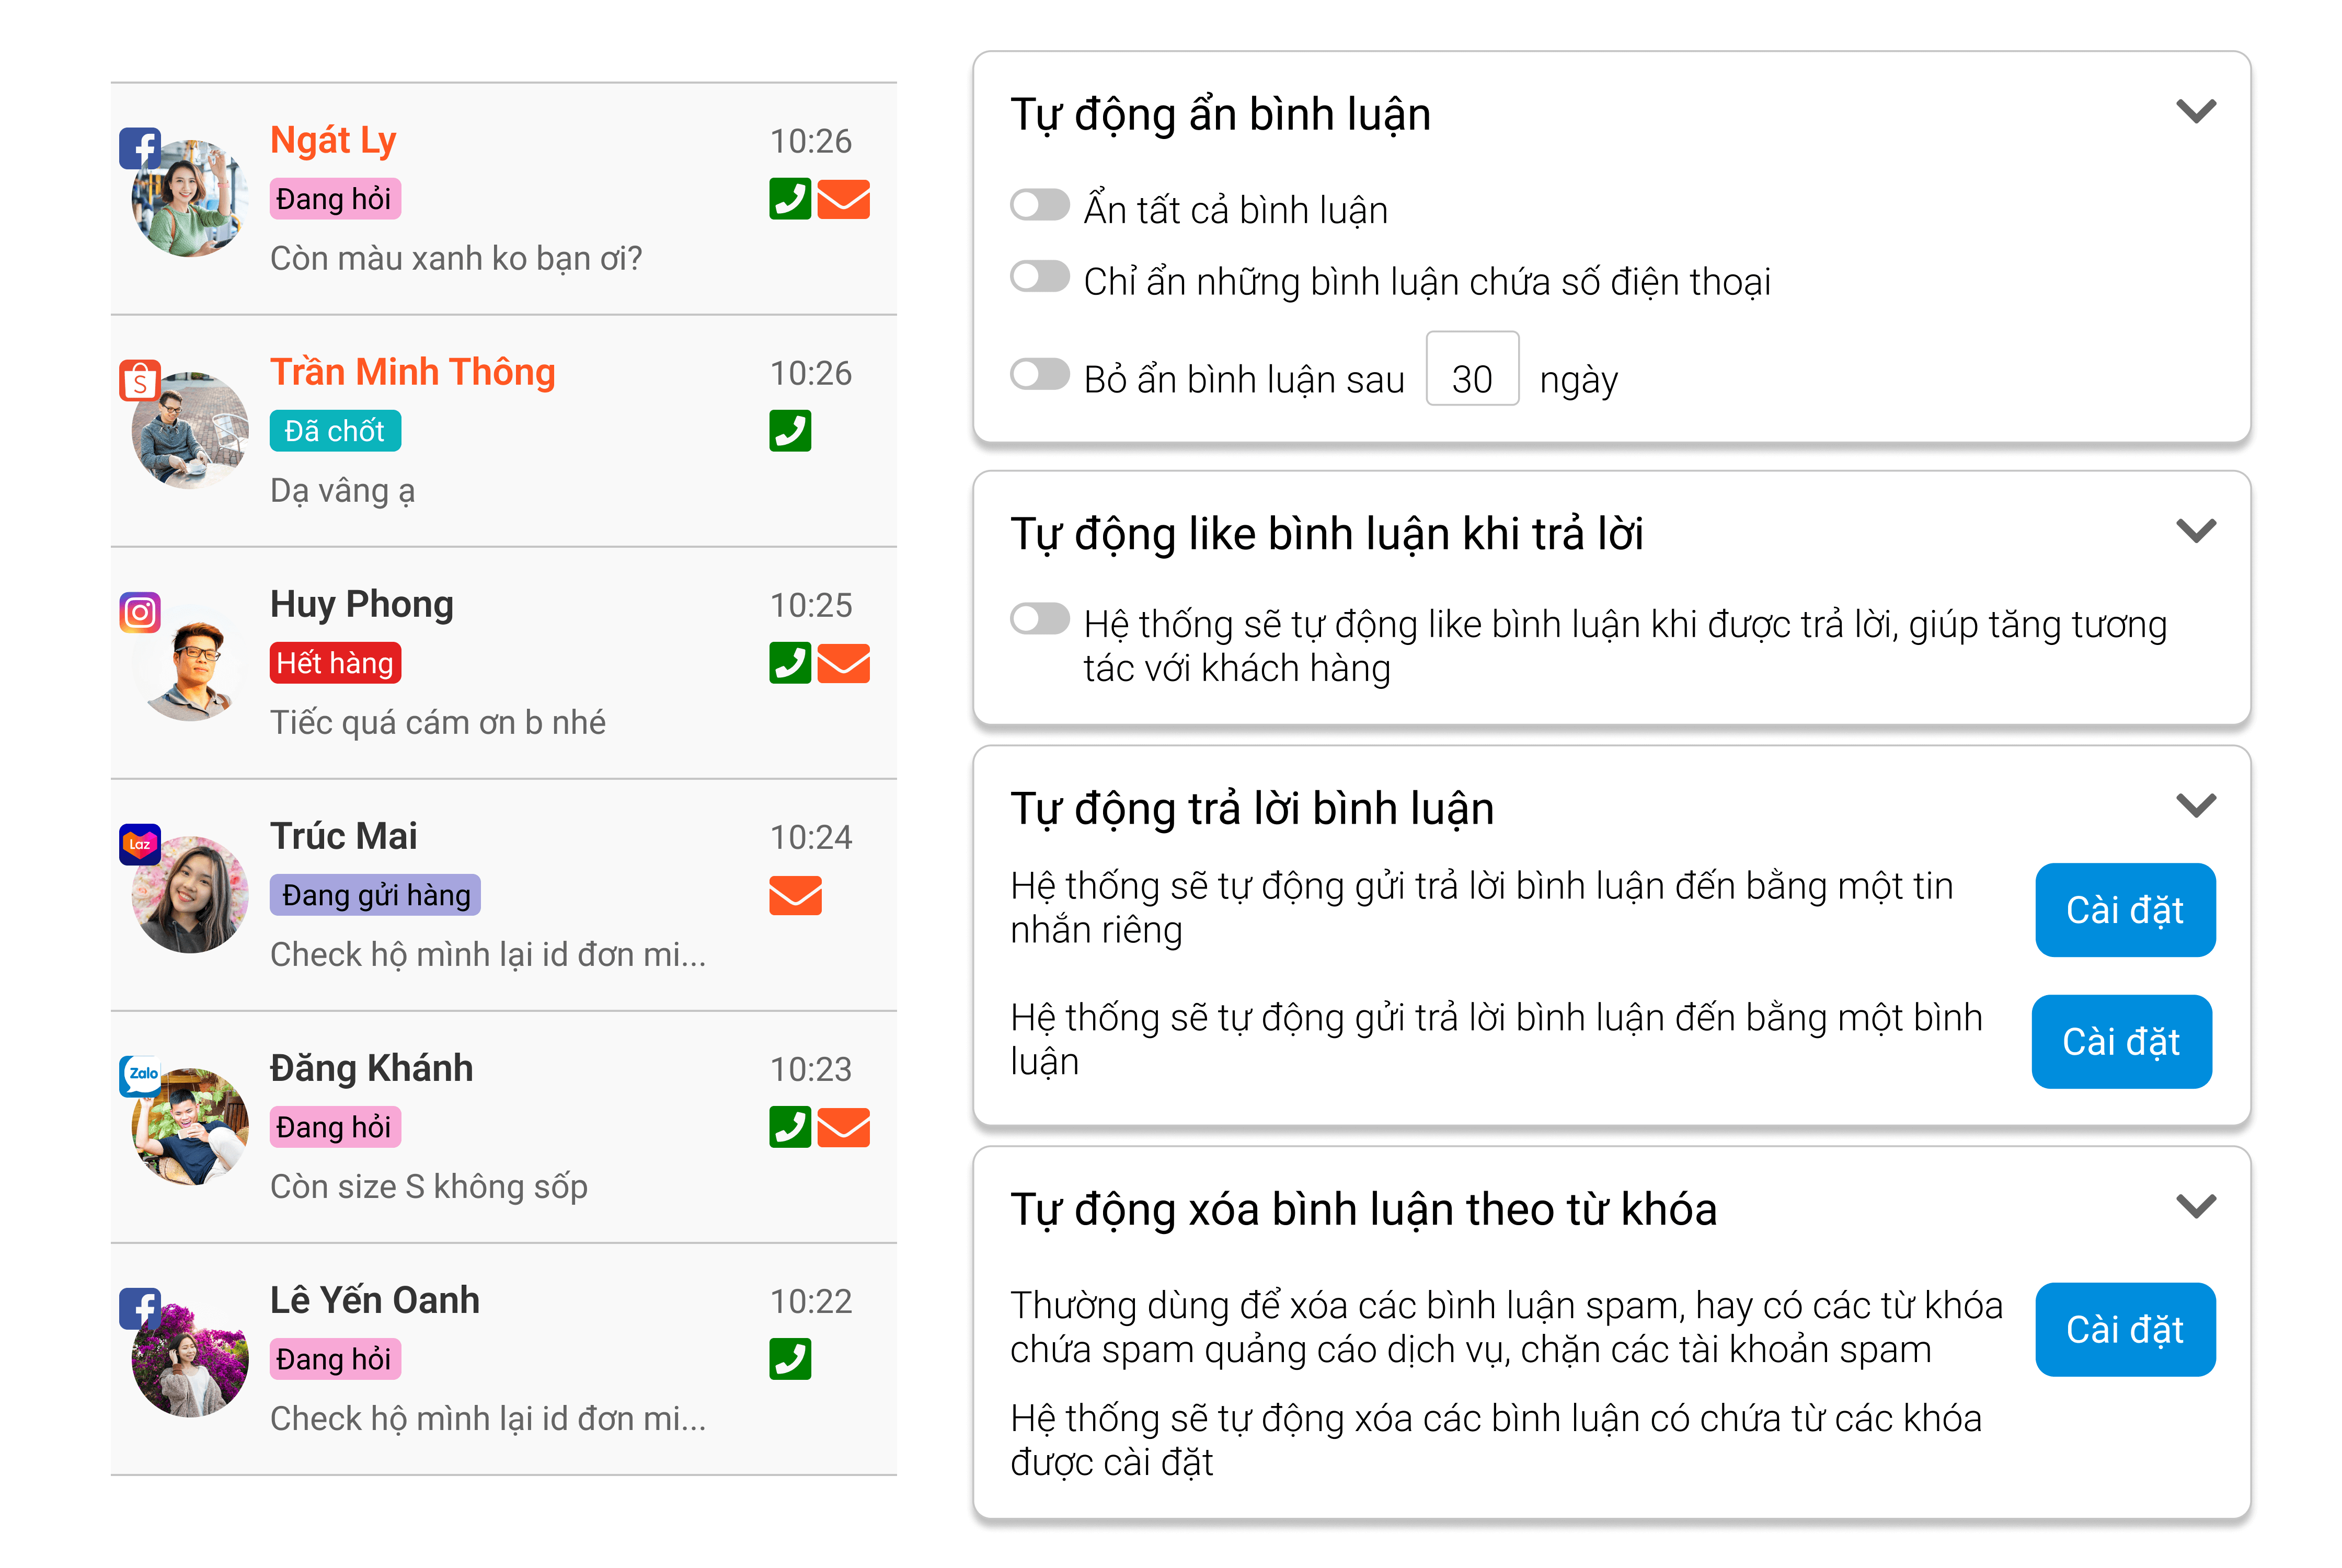Click Cài đặt for private message auto-replies

pos(2125,909)
